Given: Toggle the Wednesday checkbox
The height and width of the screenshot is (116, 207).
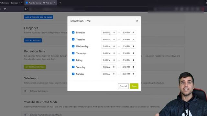Looking at the screenshot, I should 73,46.
